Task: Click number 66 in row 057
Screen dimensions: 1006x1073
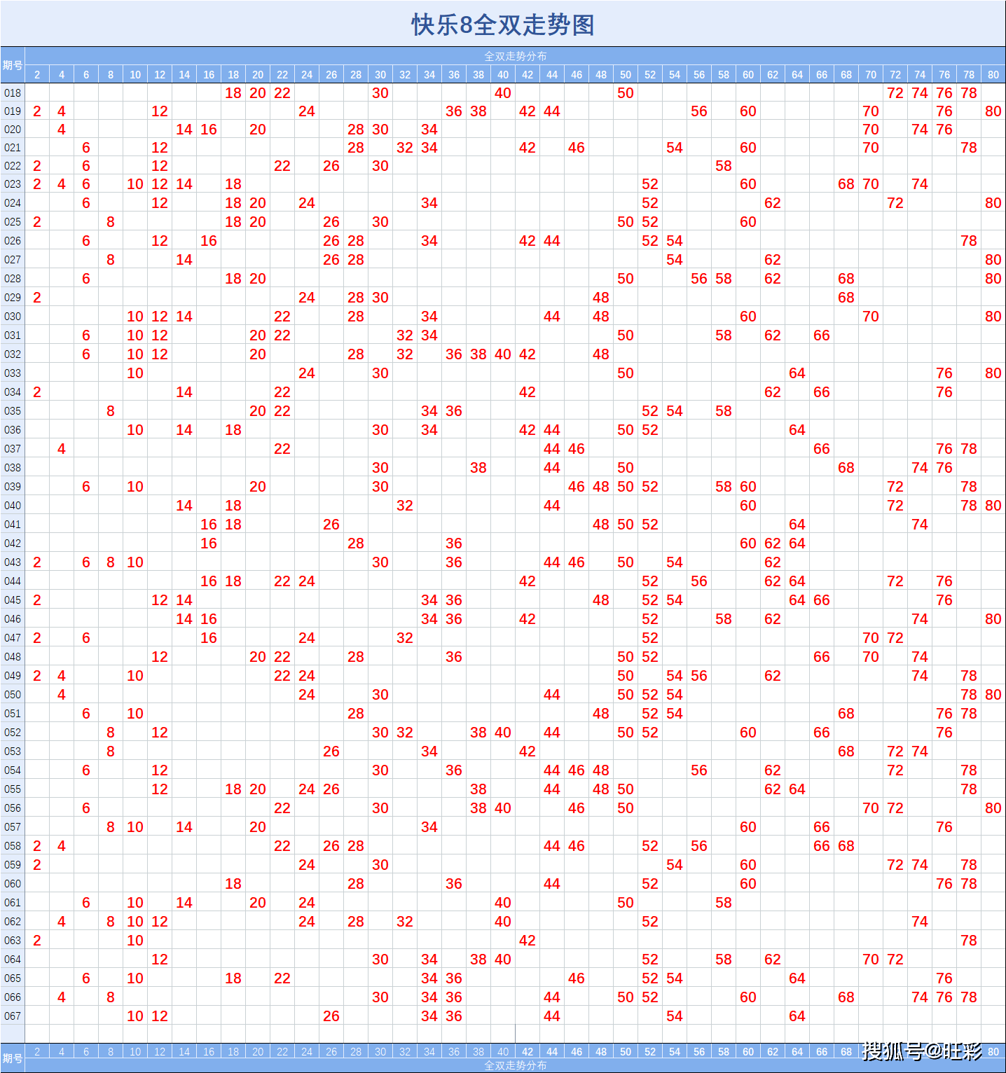Action: click(x=822, y=827)
